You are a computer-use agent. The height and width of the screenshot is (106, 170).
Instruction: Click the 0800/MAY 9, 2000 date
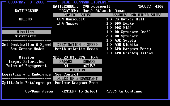pyautogui.click(x=27, y=2)
